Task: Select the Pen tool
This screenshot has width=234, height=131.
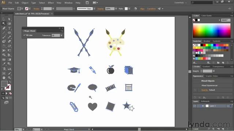Action: click(x=4, y=28)
